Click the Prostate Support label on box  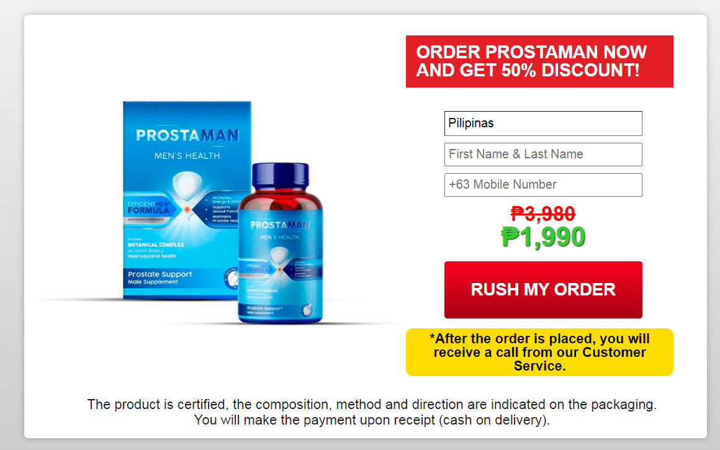tap(160, 277)
